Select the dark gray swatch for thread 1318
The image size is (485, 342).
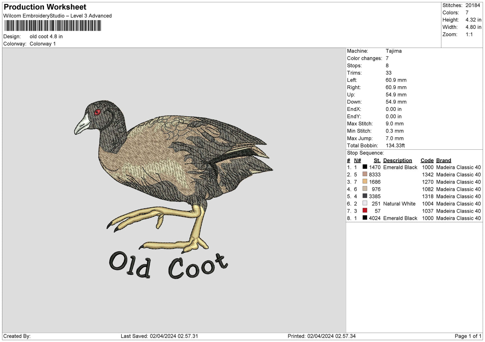click(365, 196)
